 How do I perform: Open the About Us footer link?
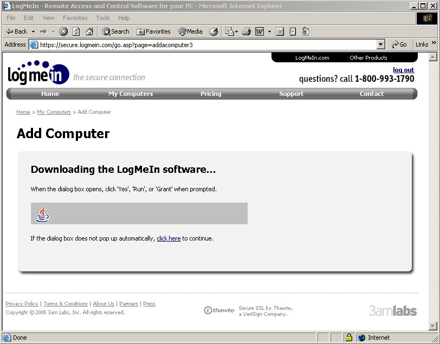(x=103, y=303)
